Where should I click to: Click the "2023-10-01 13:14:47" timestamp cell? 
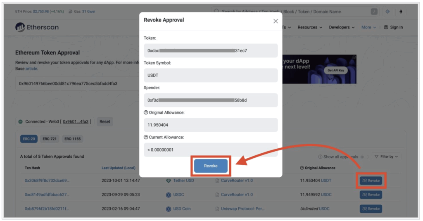(121, 181)
